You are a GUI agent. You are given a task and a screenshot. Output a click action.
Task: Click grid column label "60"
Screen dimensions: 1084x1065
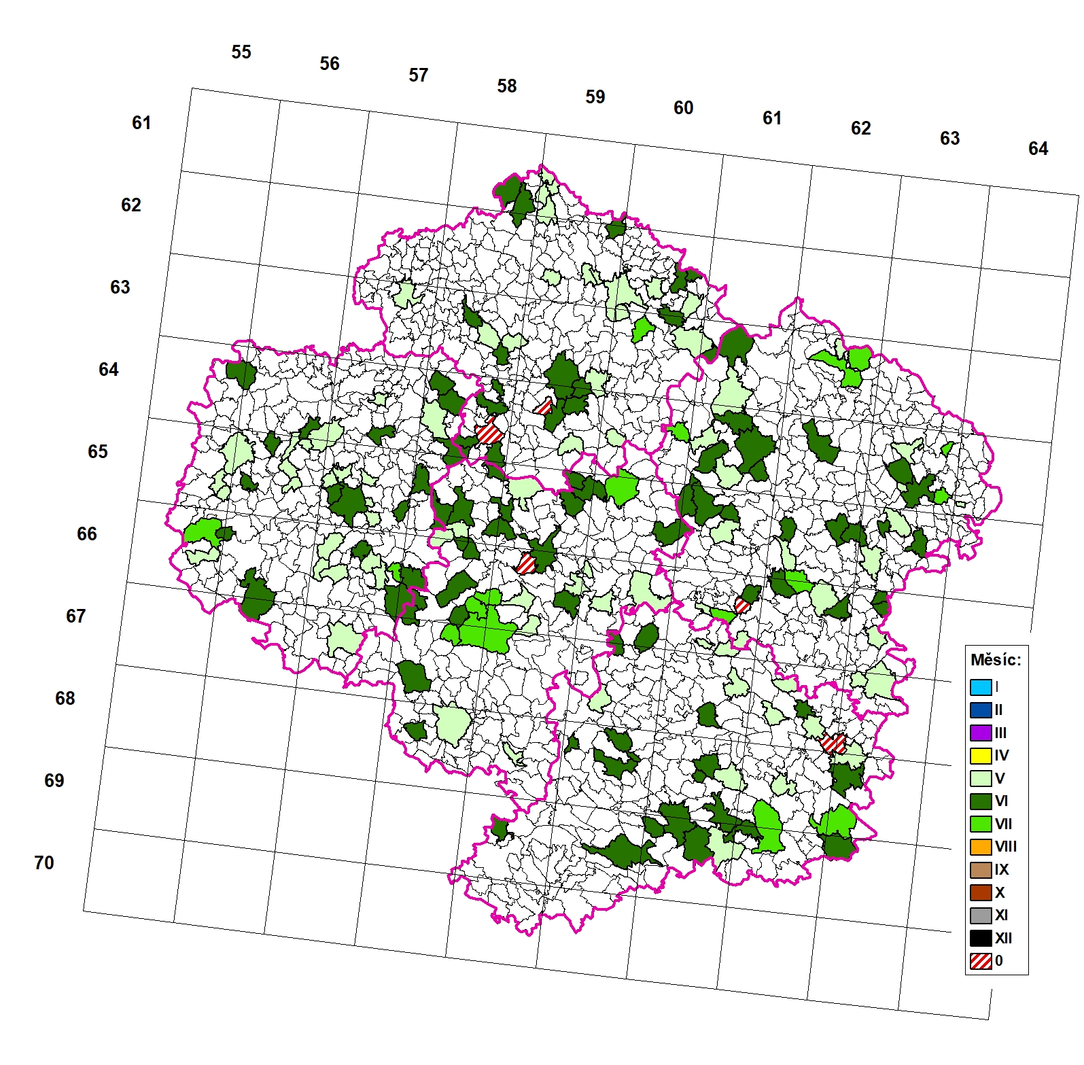684,108
